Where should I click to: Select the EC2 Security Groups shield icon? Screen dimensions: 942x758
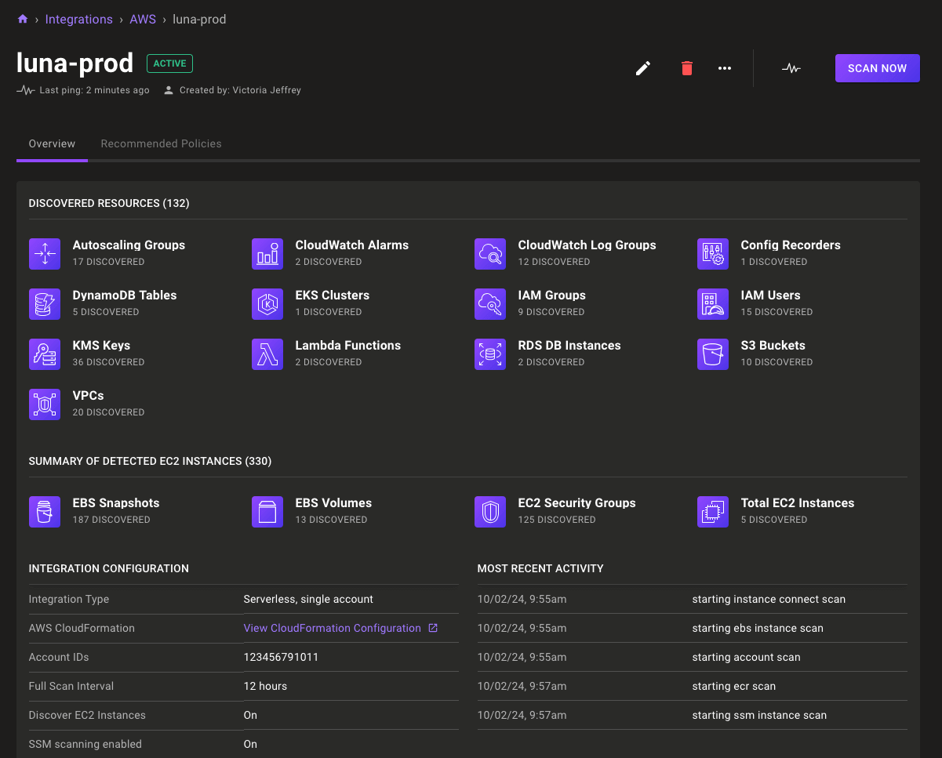point(490,511)
